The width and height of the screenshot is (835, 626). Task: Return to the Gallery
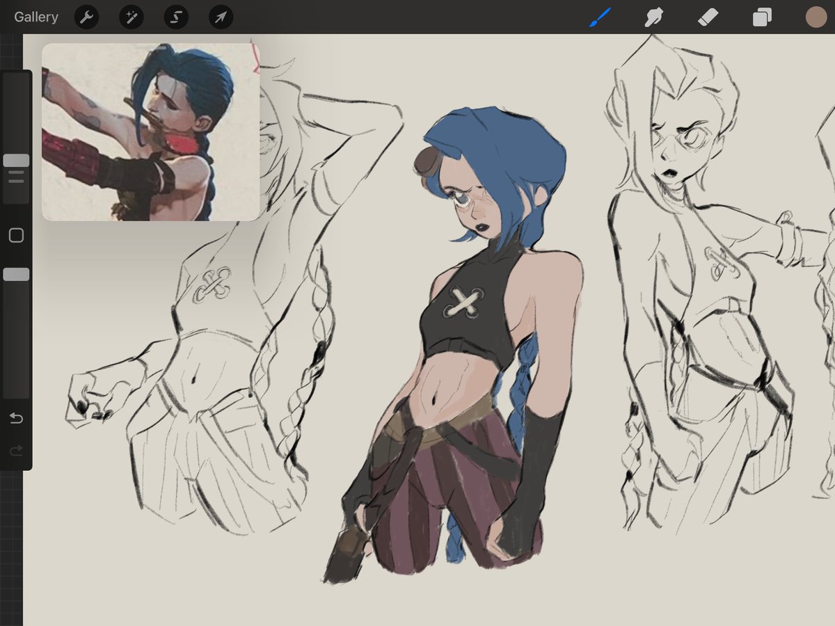point(35,17)
